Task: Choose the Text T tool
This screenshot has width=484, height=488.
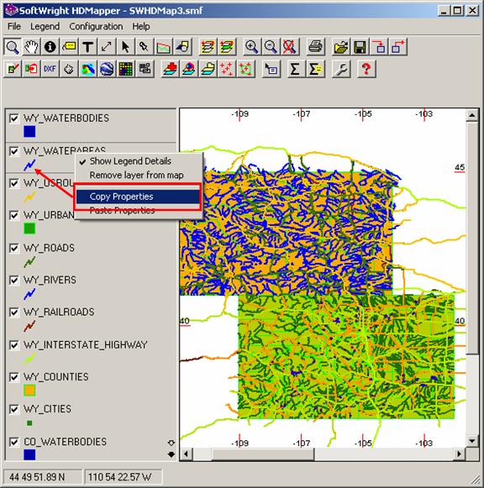Action: (x=87, y=47)
